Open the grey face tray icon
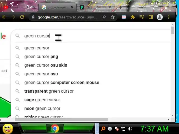This screenshot has height=134, width=179. click(x=110, y=129)
